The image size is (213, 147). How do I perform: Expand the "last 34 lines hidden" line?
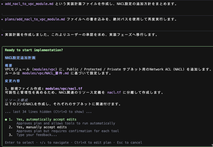(48, 112)
